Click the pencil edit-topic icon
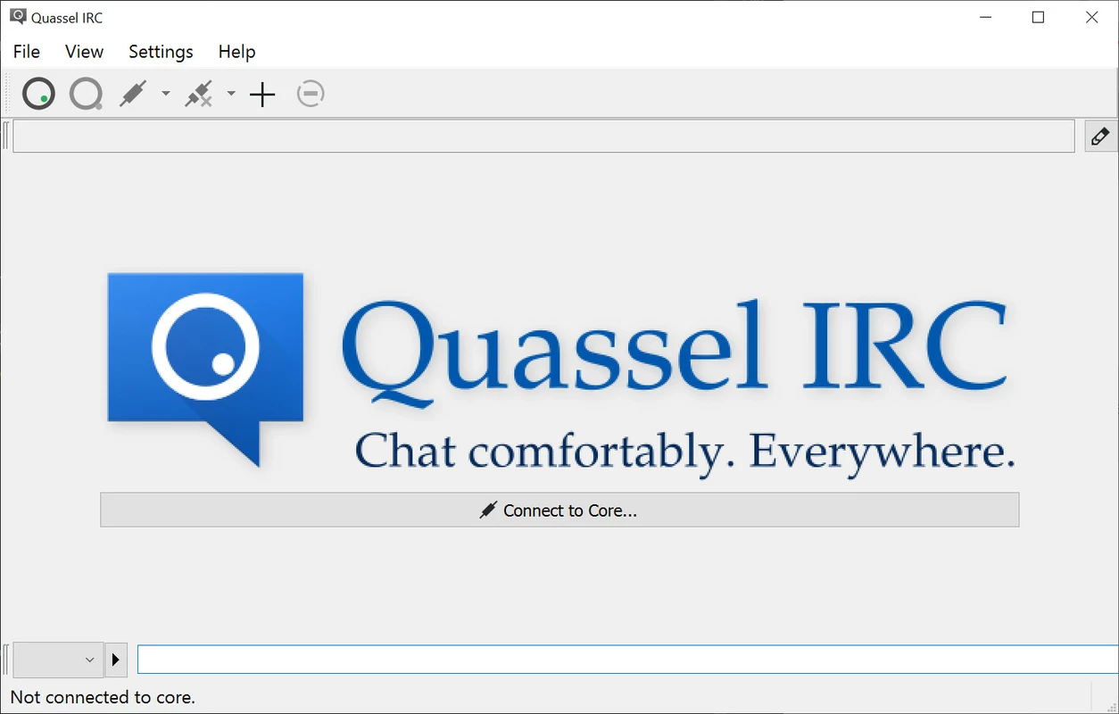 tap(1100, 137)
